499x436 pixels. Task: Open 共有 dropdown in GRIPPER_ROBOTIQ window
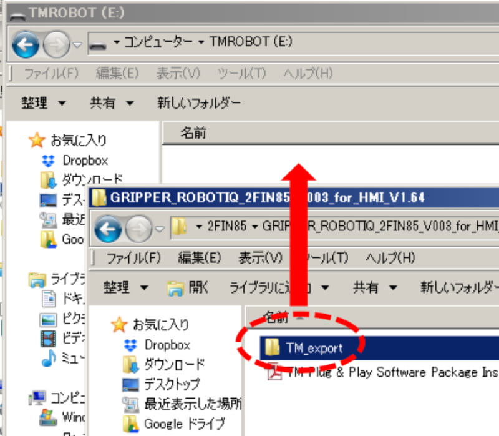click(x=375, y=287)
